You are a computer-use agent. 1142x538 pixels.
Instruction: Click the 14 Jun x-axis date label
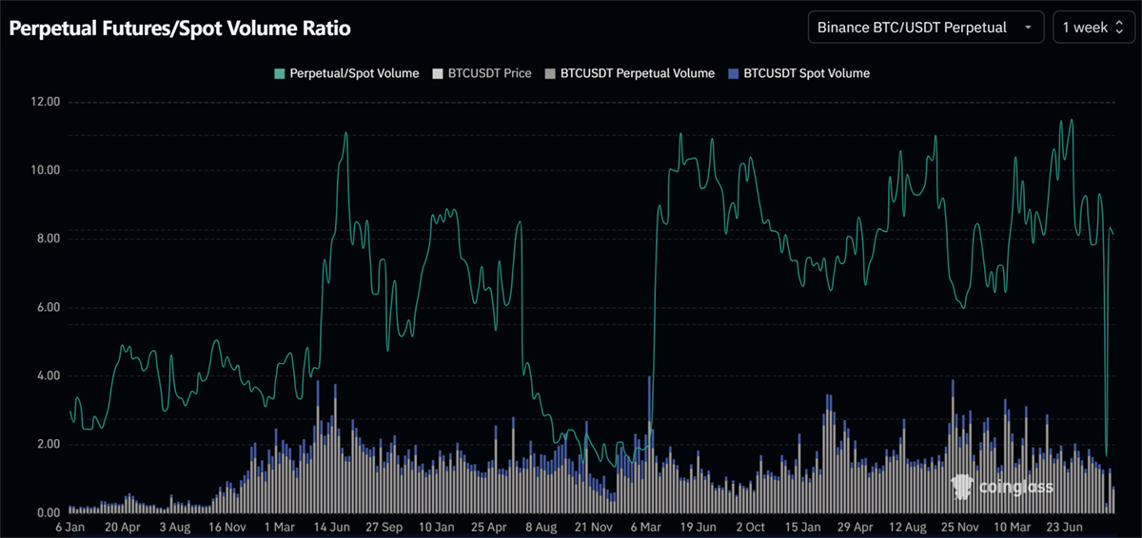pyautogui.click(x=333, y=527)
